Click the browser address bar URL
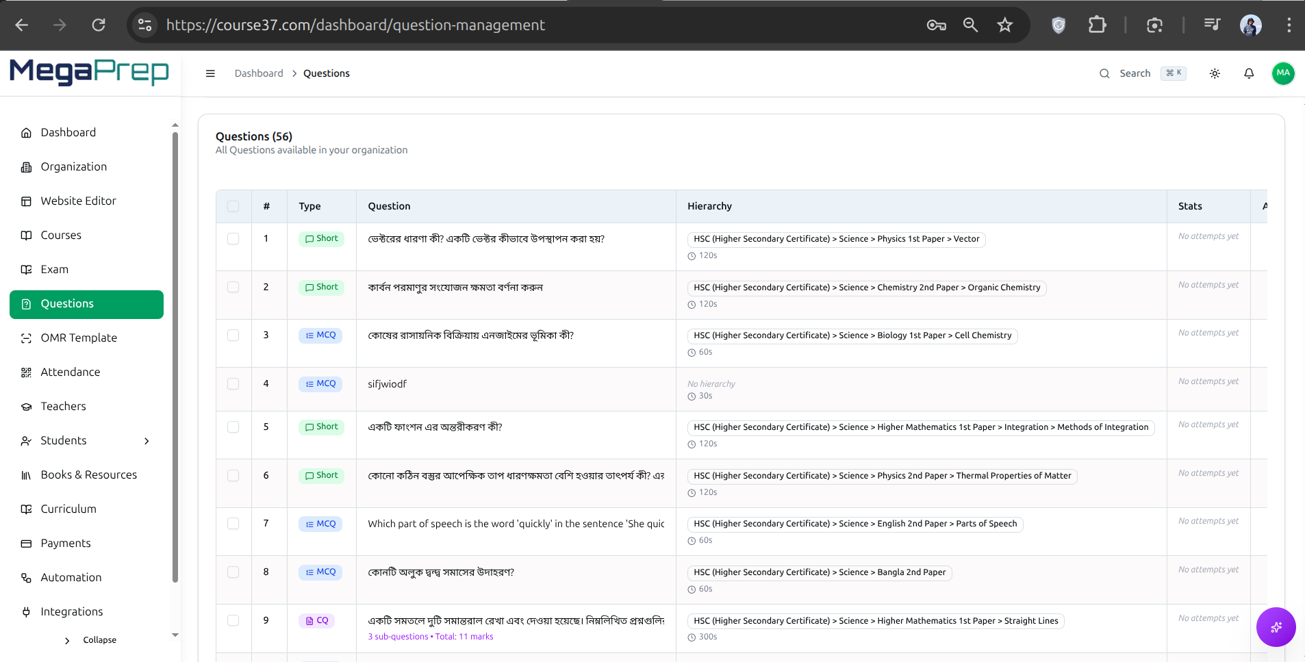1305x662 pixels. [x=355, y=25]
